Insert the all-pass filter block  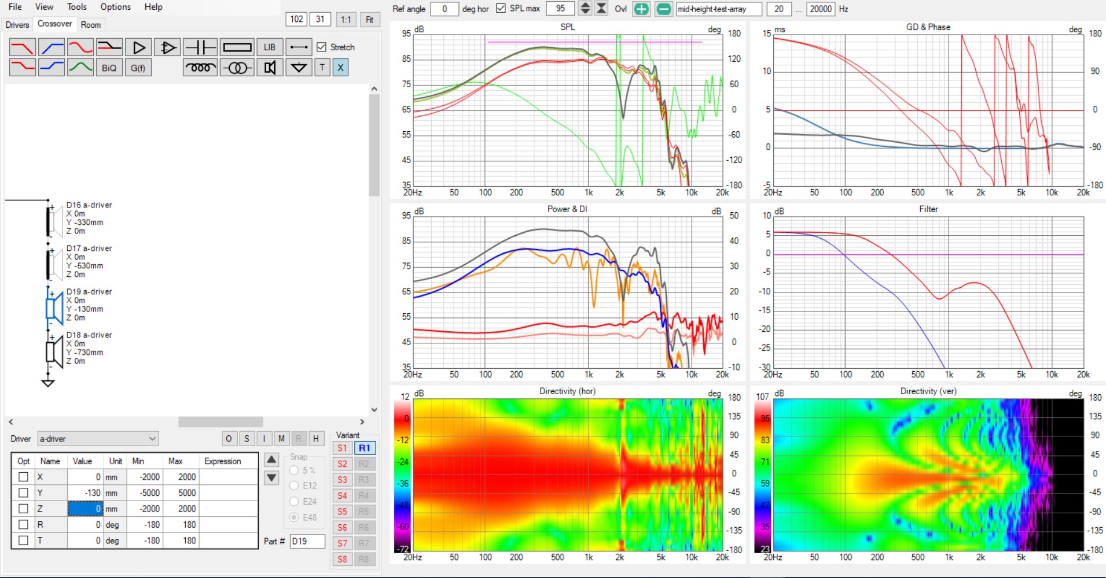coord(80,47)
